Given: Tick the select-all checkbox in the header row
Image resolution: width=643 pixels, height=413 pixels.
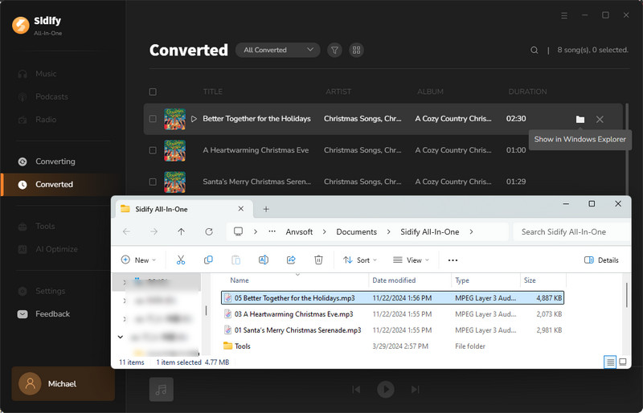Looking at the screenshot, I should [153, 92].
